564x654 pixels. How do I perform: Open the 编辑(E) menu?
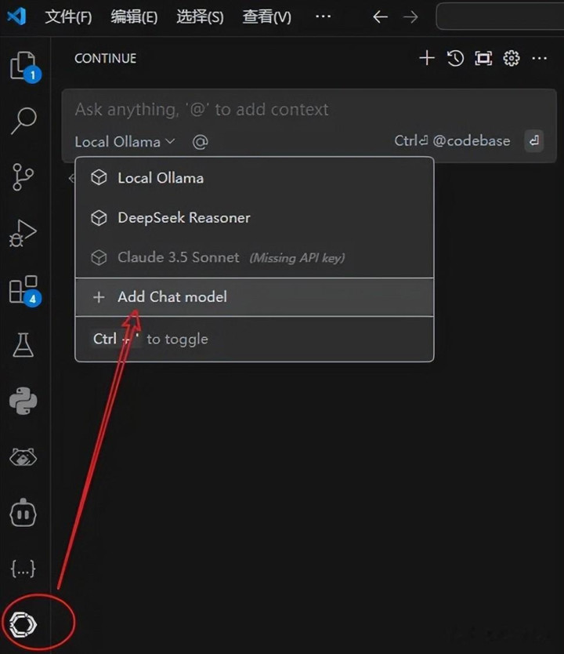point(134,17)
